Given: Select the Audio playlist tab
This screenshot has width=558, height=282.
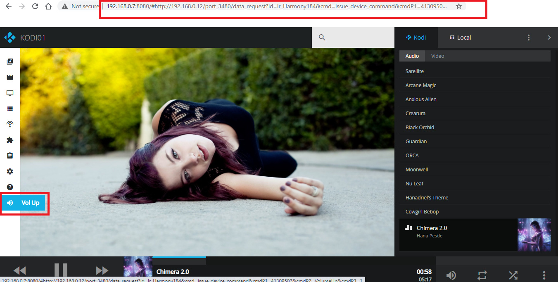Looking at the screenshot, I should tap(412, 56).
